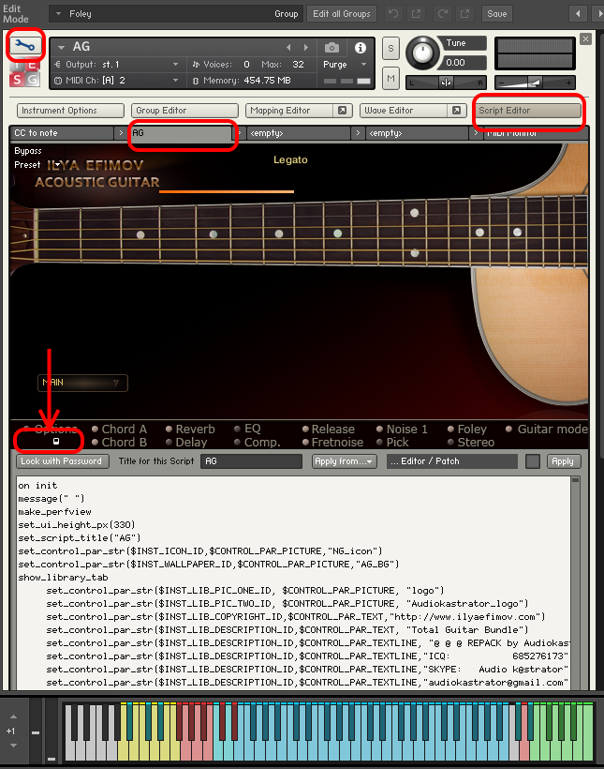This screenshot has width=604, height=769.
Task: Select the first <empty> script tab
Action: pos(299,133)
